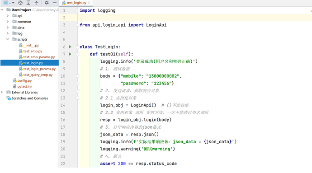Fold the import block at line 1
The height and width of the screenshot is (173, 312).
pyautogui.click(x=77, y=10)
